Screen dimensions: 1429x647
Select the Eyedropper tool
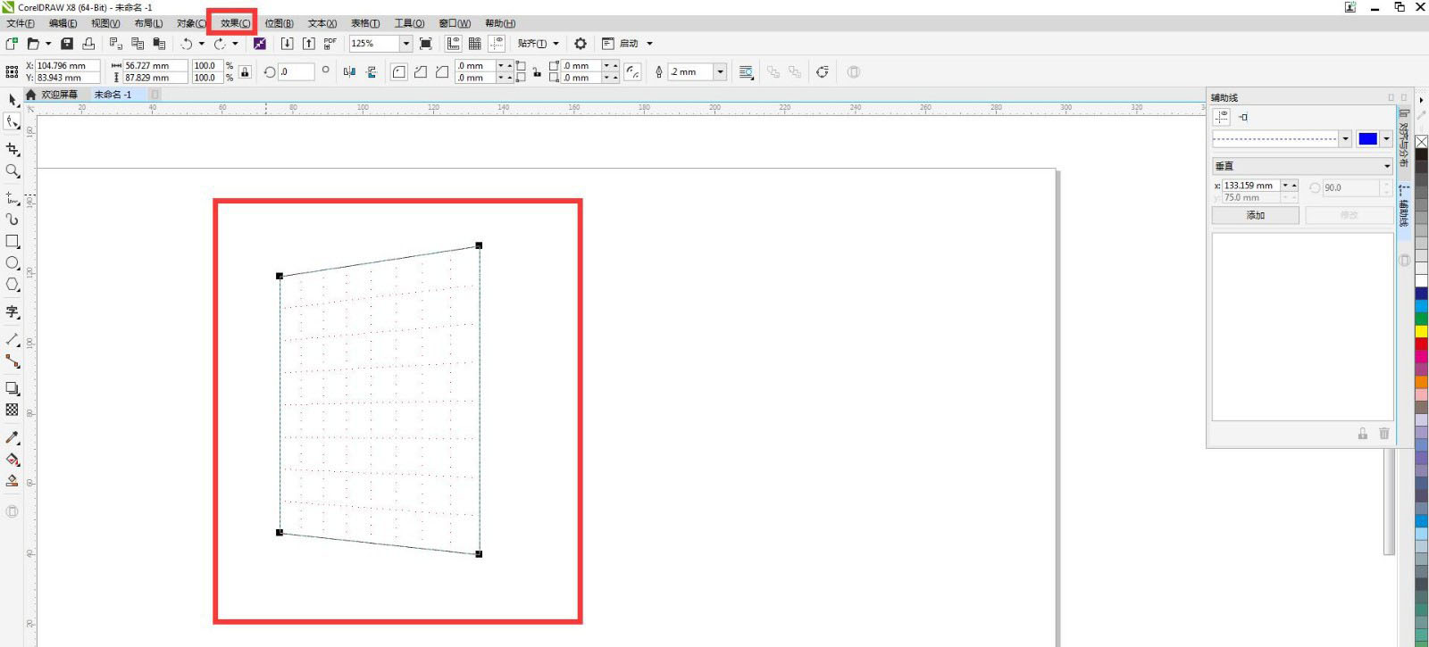(13, 437)
